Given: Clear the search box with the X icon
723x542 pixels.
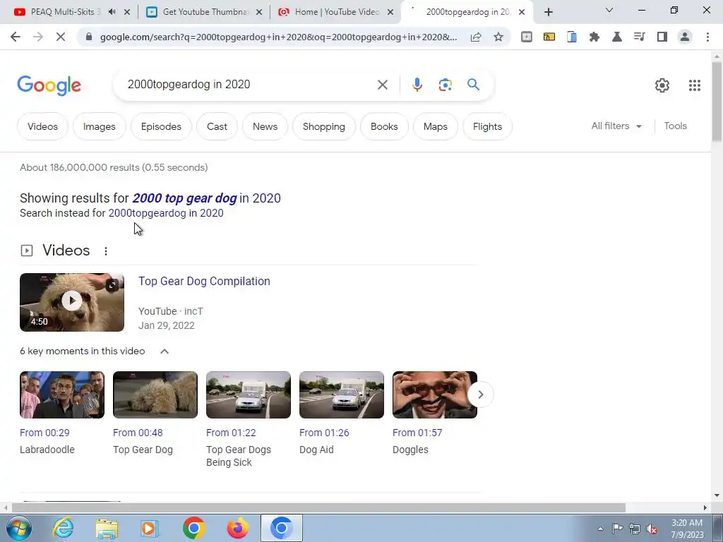Looking at the screenshot, I should [x=382, y=85].
